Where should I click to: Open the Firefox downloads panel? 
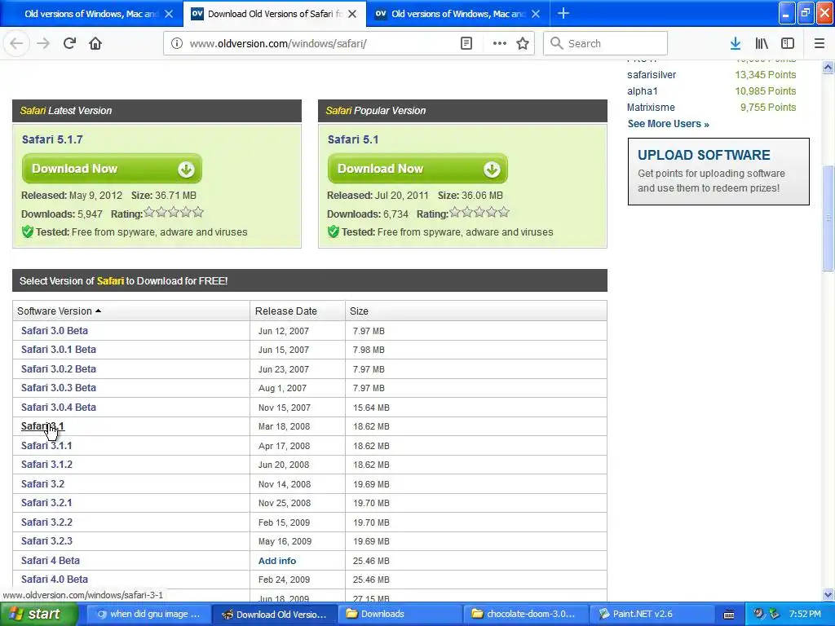(736, 43)
